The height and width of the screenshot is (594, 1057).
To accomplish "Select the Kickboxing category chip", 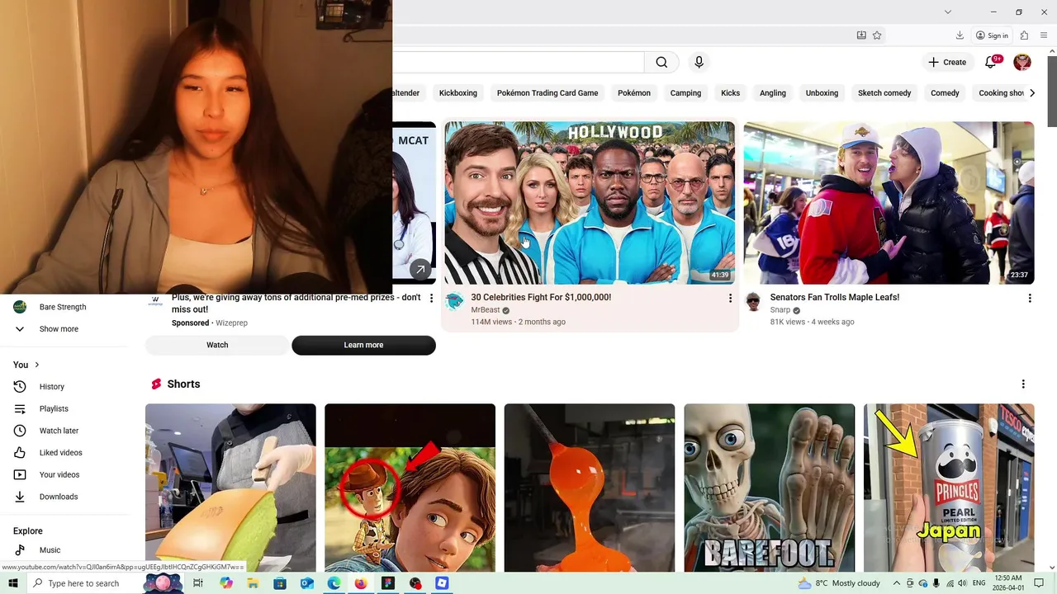I will (x=457, y=93).
